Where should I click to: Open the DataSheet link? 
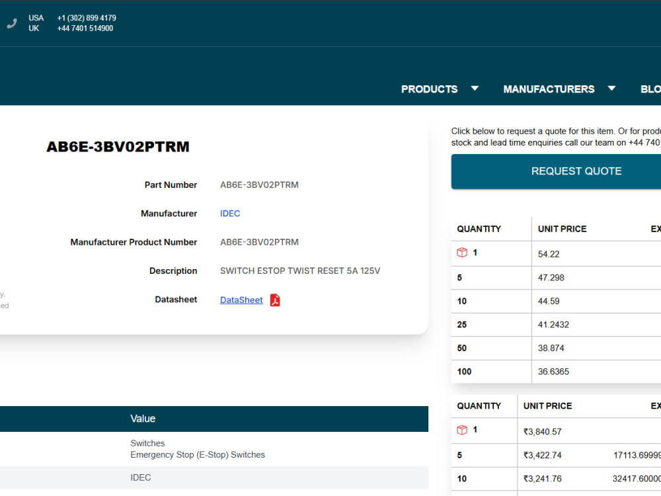[x=241, y=300]
